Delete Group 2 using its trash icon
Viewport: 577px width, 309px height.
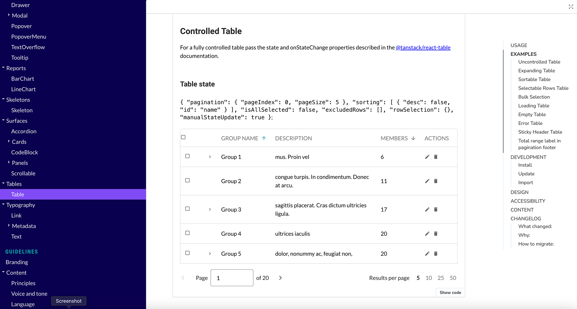(x=436, y=181)
